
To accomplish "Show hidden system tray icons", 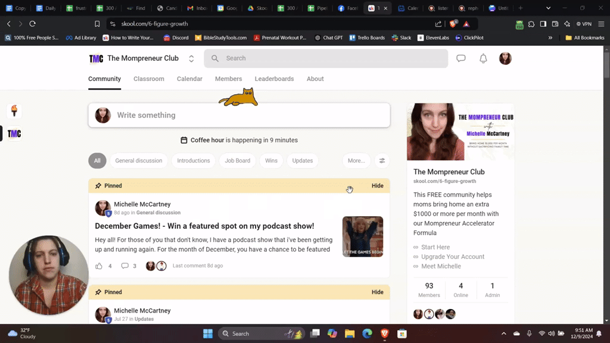I will pyautogui.click(x=504, y=333).
